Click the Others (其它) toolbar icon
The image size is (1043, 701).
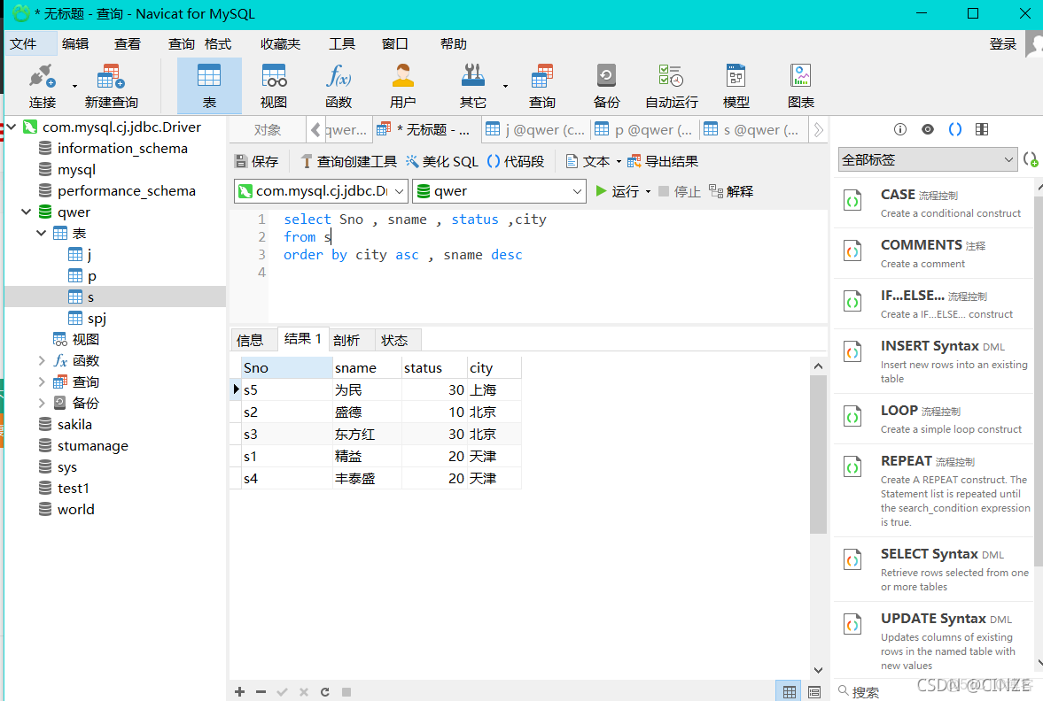click(473, 86)
